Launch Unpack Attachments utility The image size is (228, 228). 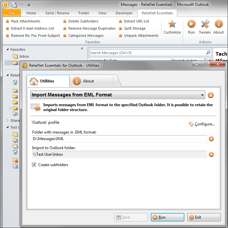pyautogui.click(x=138, y=36)
